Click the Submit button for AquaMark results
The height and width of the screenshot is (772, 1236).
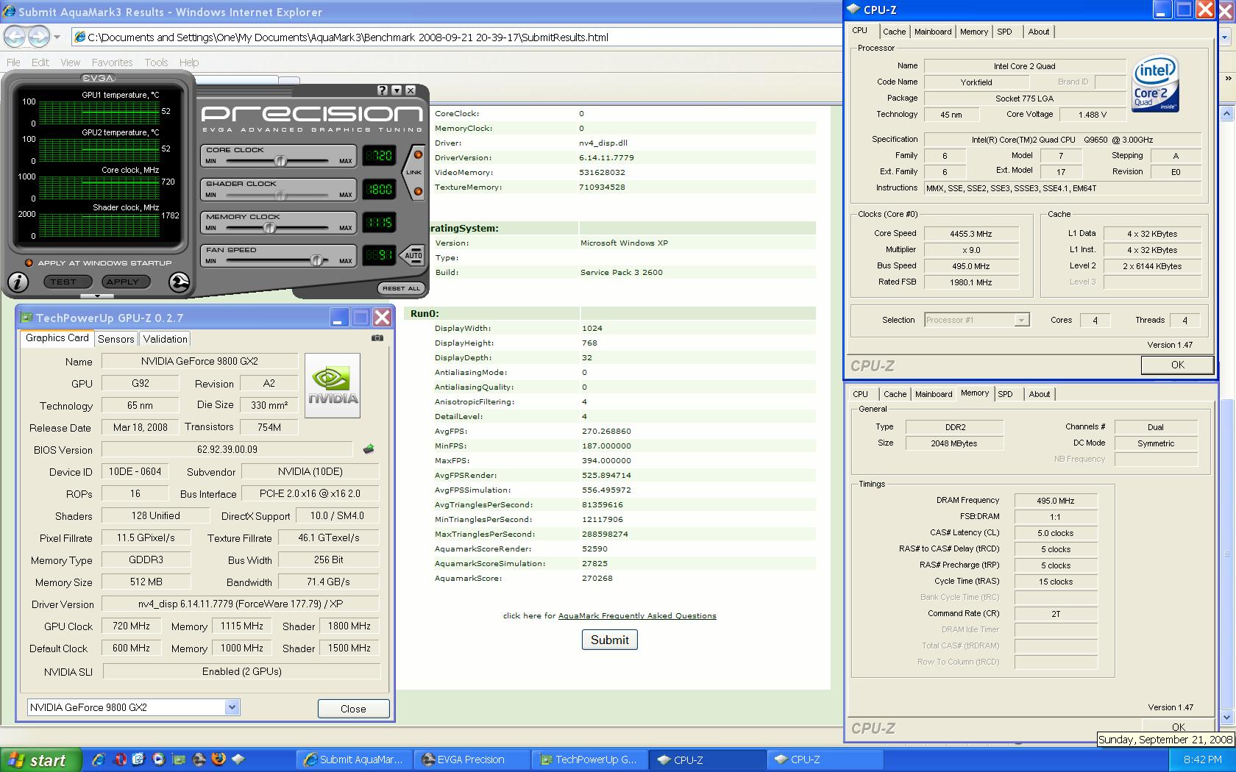(609, 640)
